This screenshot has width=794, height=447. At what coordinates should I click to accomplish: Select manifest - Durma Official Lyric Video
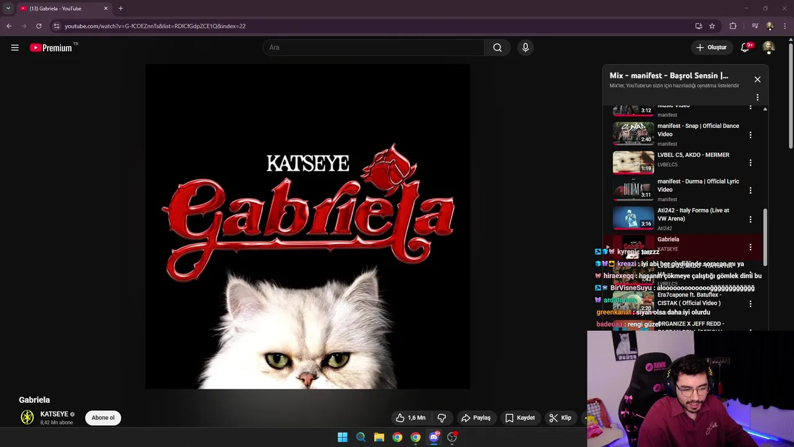pos(698,186)
